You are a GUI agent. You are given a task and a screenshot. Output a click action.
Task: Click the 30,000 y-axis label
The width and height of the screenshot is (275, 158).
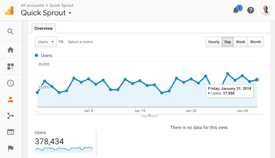pos(44,64)
